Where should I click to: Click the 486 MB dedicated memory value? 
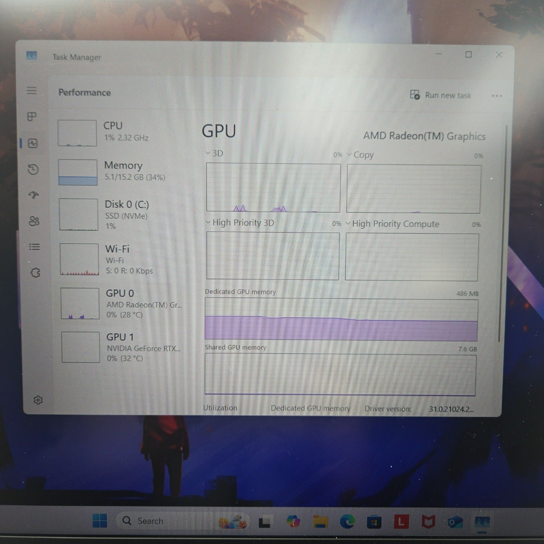tap(467, 293)
